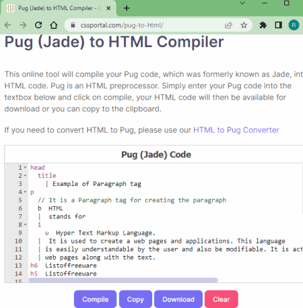Viewport: 303px width, 308px height.
Task: Open the profile avatar R
Action: (x=294, y=25)
